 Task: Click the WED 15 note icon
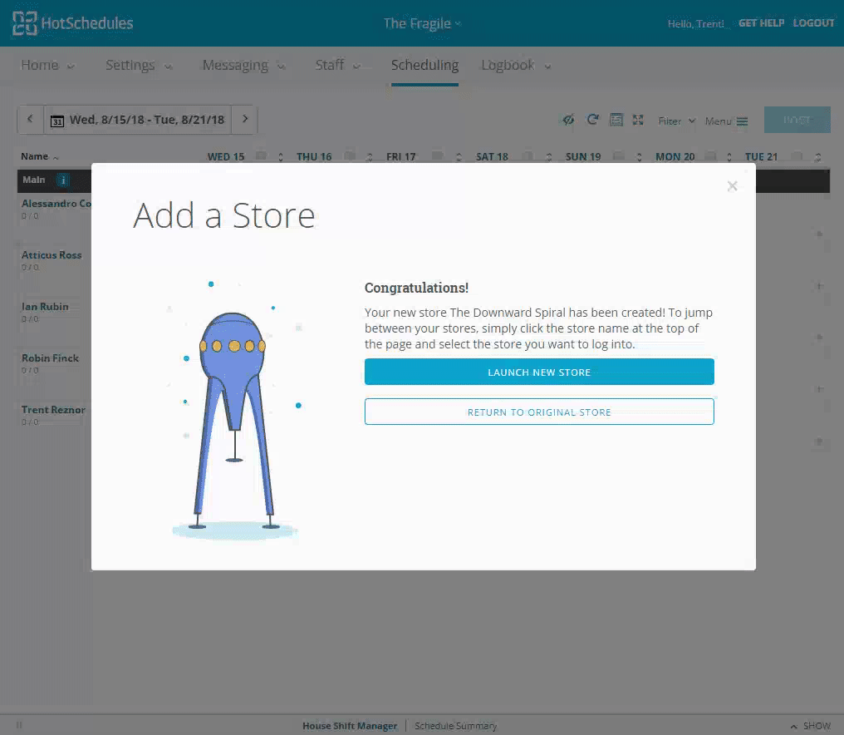coord(261,156)
